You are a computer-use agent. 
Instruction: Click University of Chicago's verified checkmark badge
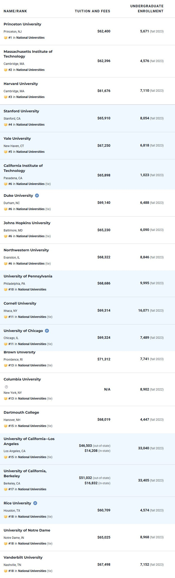[47, 331]
